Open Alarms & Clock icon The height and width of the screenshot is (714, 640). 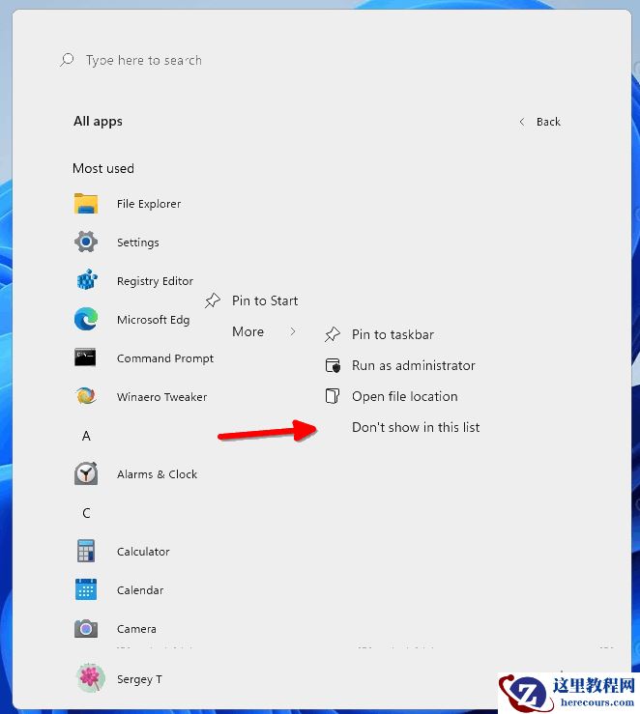pyautogui.click(x=86, y=473)
